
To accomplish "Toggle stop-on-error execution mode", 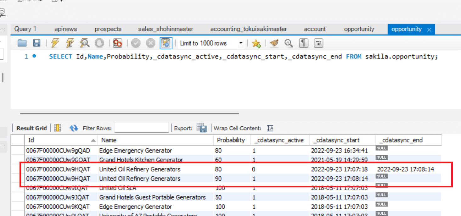I will [x=117, y=43].
